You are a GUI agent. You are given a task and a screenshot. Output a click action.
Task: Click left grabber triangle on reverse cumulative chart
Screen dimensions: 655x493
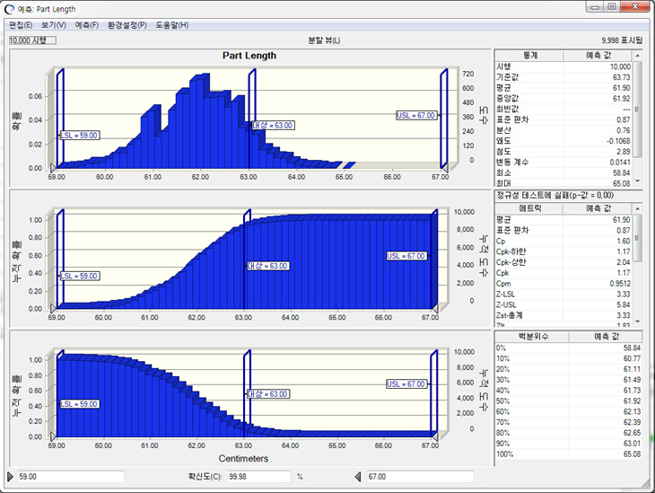point(53,436)
